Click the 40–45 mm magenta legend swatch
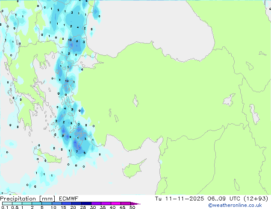This screenshot has width=271, height=209. pyautogui.click(x=116, y=203)
